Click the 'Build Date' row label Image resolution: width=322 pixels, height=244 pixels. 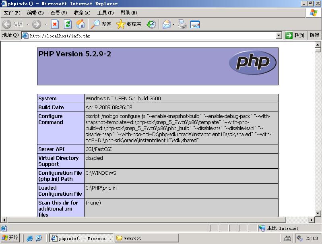51,107
